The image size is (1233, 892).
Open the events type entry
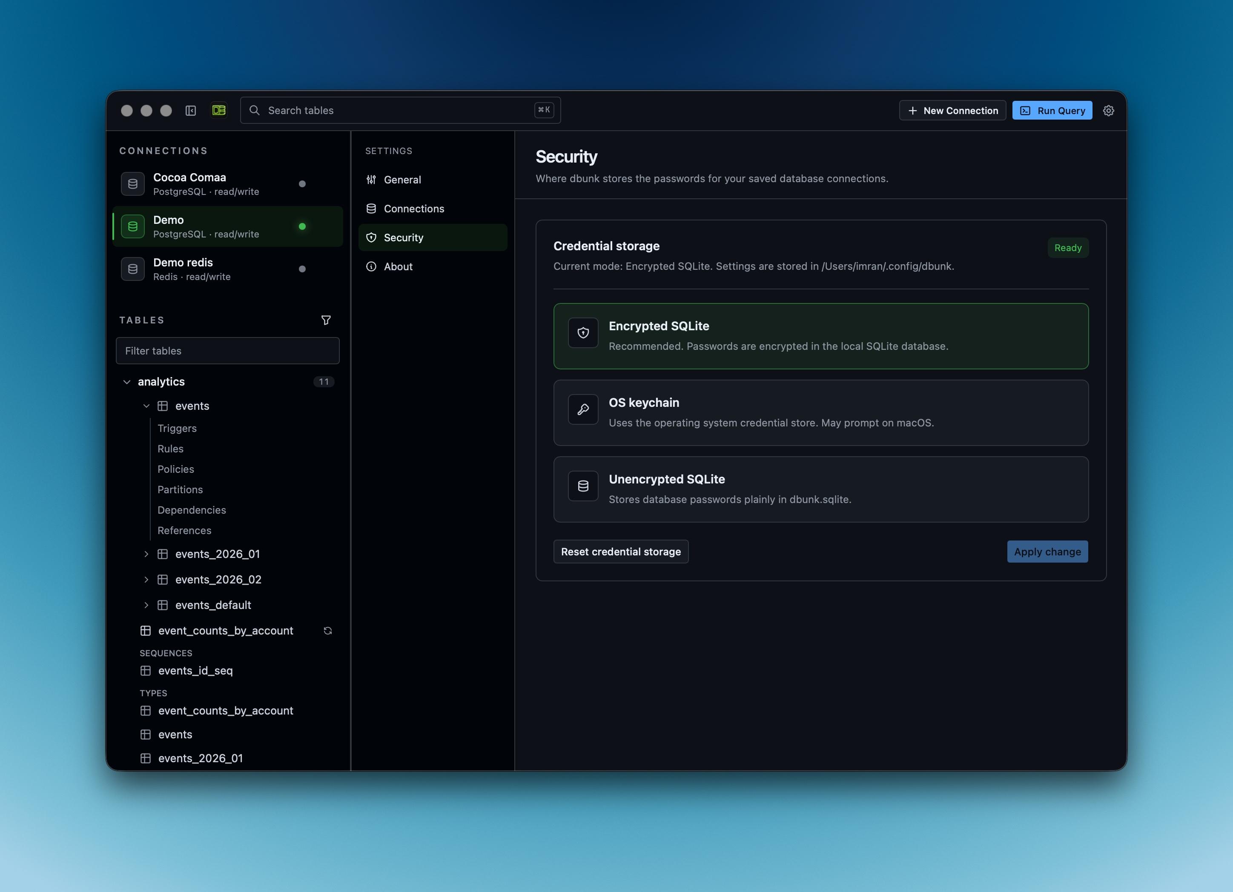(x=175, y=735)
